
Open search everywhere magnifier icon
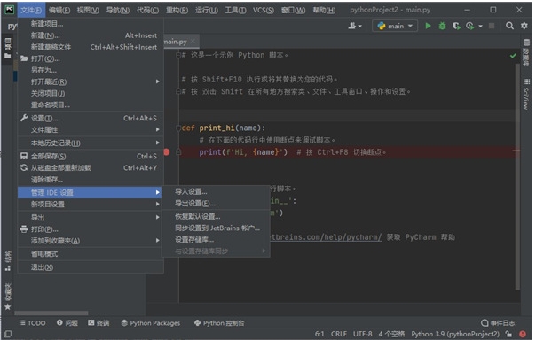point(509,26)
